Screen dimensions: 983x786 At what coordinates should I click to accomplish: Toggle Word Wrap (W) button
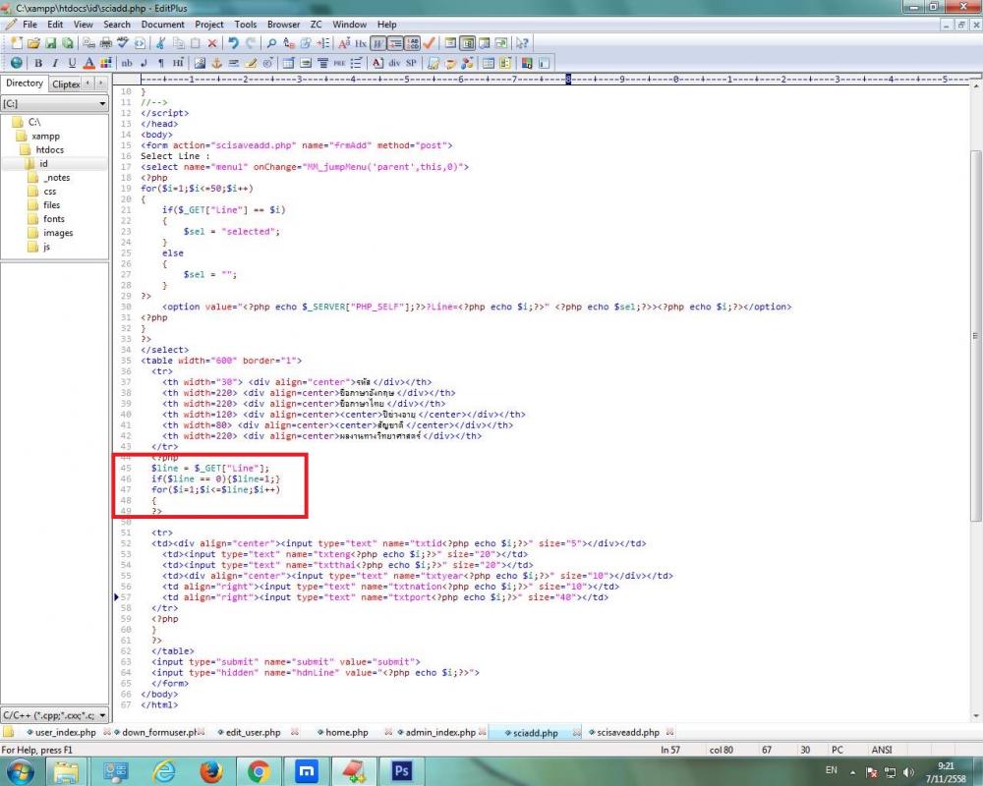pos(378,43)
